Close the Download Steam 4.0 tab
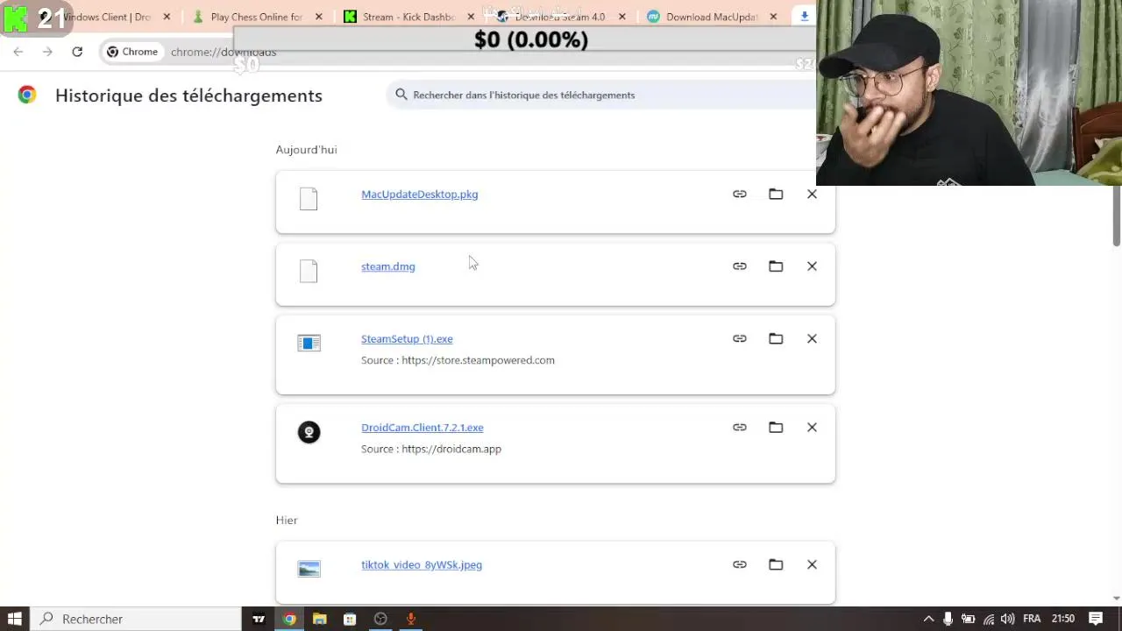This screenshot has width=1122, height=631. (x=622, y=17)
